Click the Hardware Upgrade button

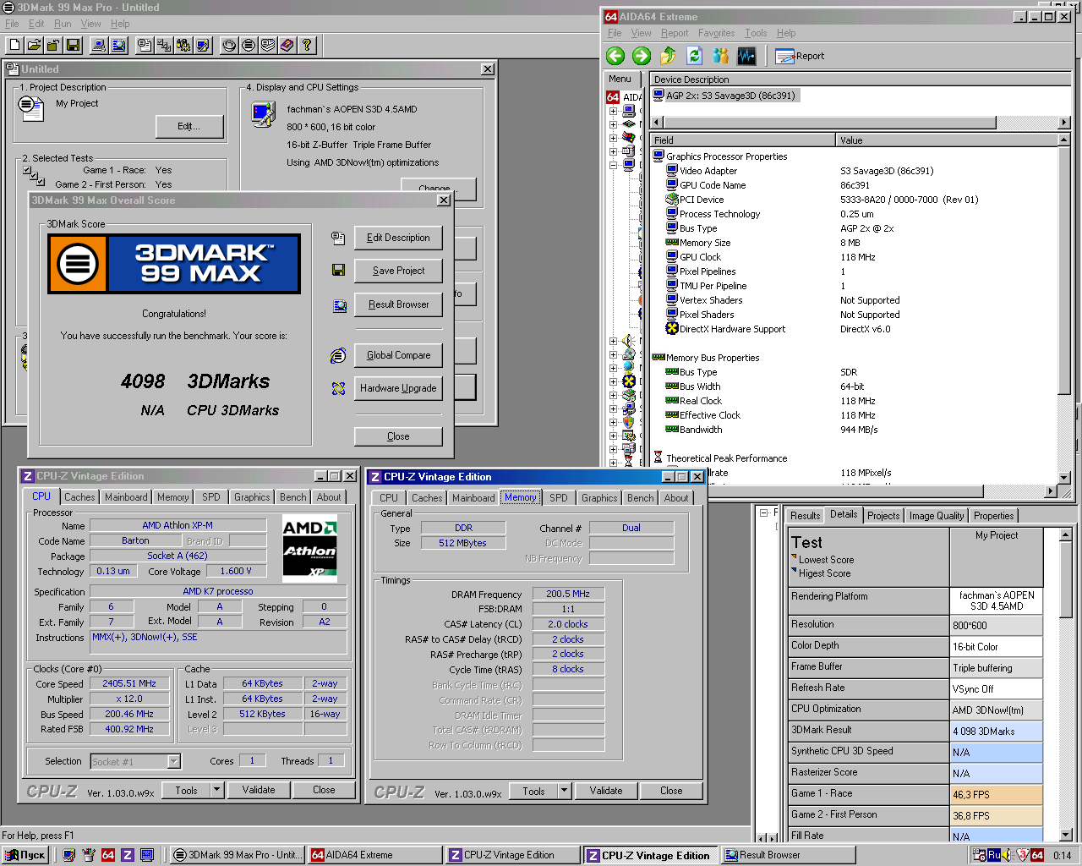click(x=398, y=388)
